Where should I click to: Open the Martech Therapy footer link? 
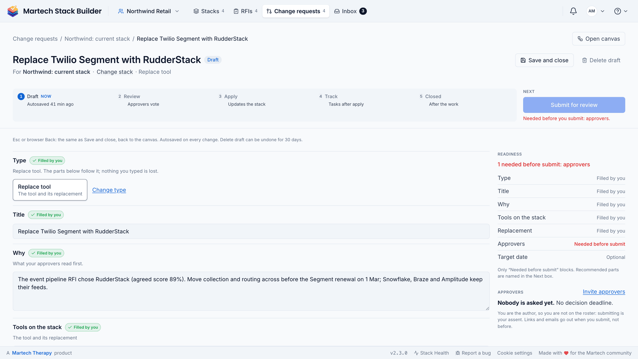click(x=32, y=353)
